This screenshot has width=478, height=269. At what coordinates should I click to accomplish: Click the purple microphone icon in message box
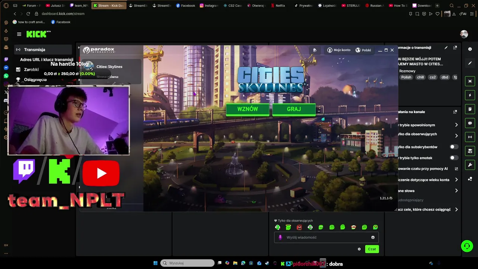point(280,237)
